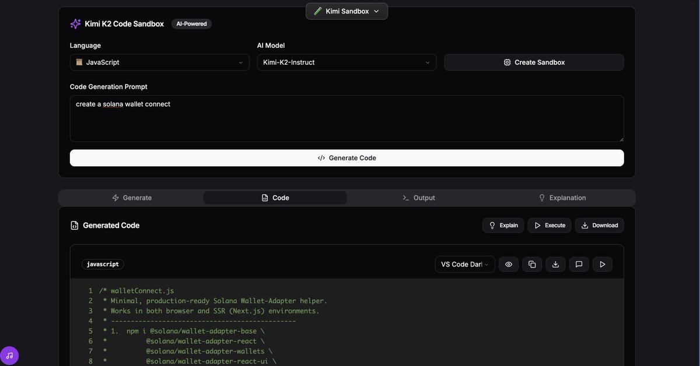The image size is (700, 366).
Task: Click the scroll icon in the JavaScript dropdown
Action: (x=79, y=62)
